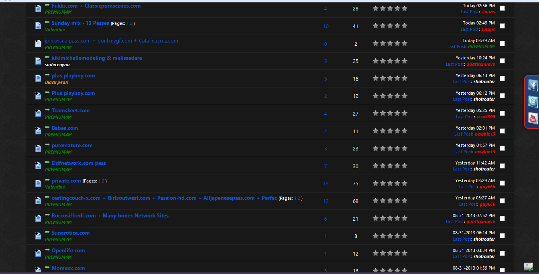Select checkbox for Sunerotica.com thread

coord(502,236)
